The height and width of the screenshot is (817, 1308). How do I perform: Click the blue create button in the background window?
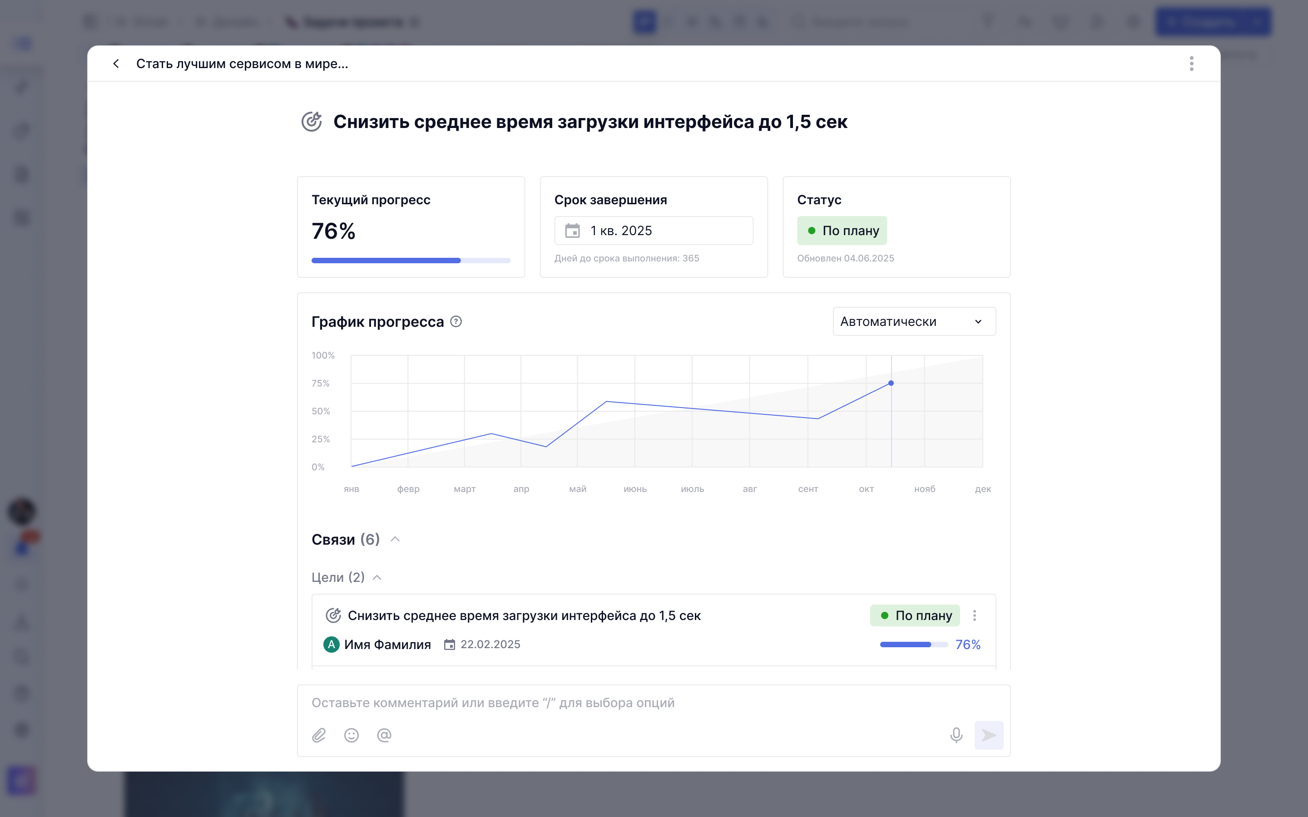[1214, 22]
